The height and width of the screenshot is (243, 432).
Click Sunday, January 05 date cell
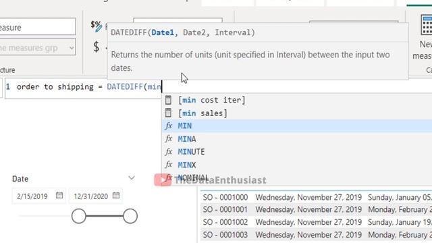tap(400, 197)
